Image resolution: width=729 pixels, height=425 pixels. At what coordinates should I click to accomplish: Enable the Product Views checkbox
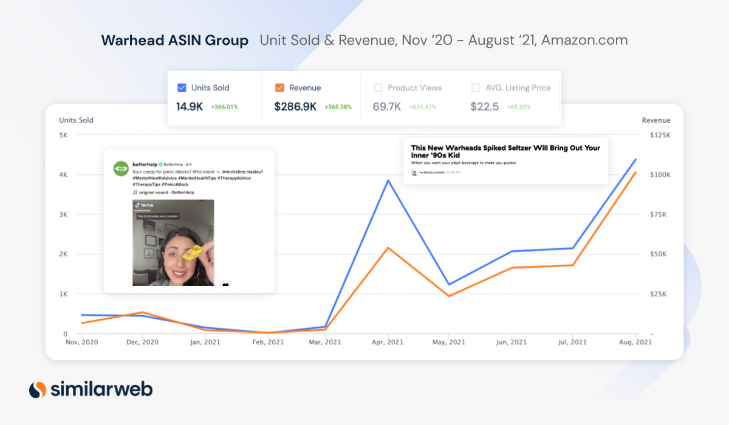coord(378,88)
